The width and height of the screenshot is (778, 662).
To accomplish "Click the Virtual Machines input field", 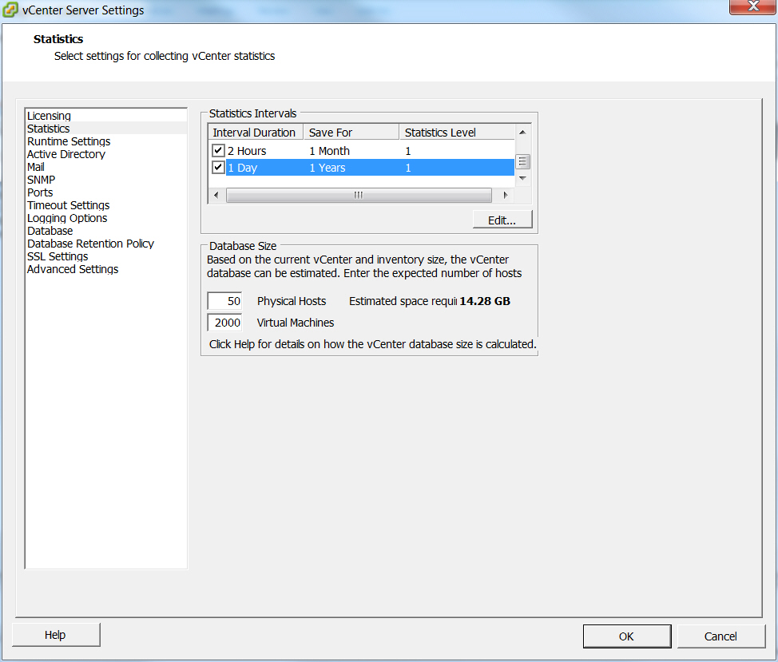I will point(224,323).
